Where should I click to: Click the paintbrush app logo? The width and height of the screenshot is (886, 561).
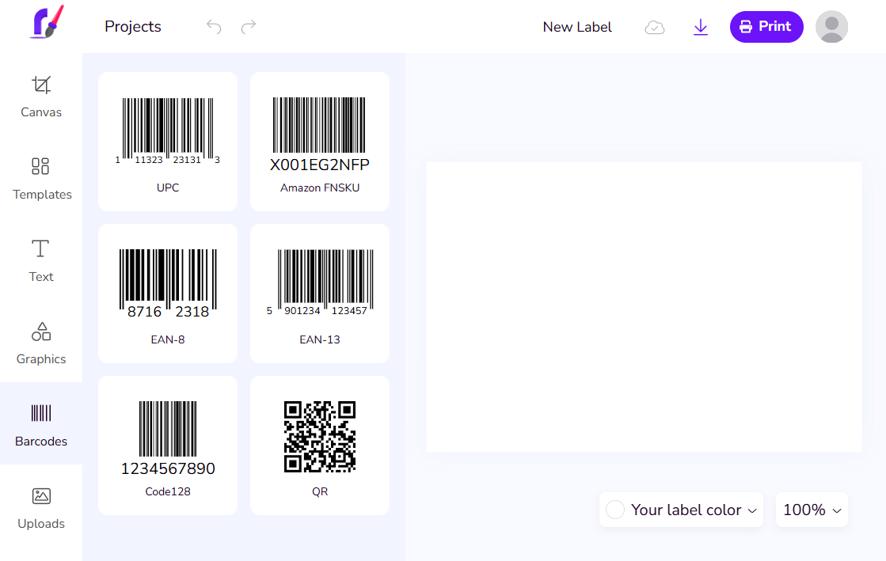point(46,23)
